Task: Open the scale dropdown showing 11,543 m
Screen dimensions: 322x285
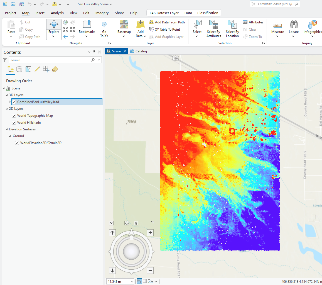Action: (132, 281)
